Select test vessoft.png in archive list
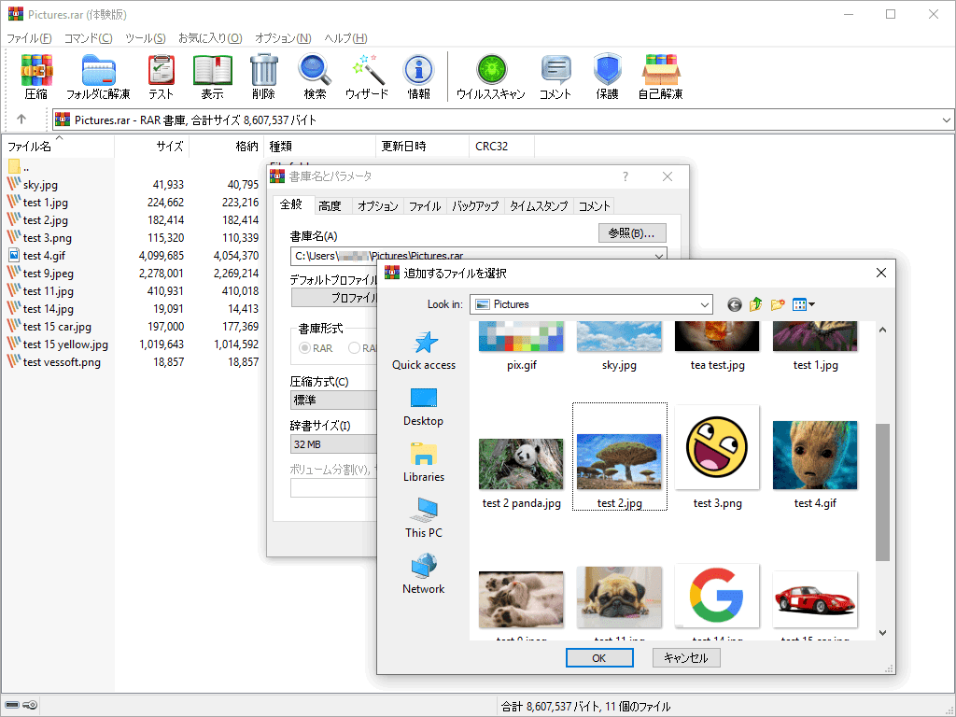Screen dimensions: 956x717 tap(62, 361)
